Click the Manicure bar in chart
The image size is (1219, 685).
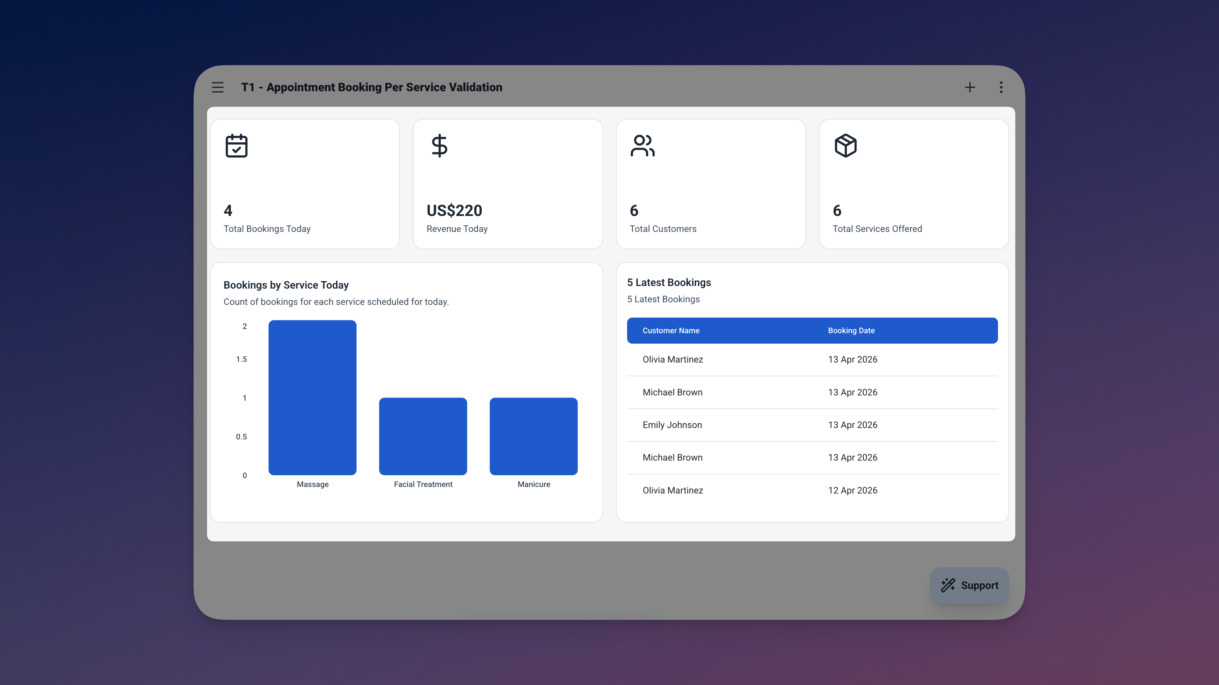(533, 436)
